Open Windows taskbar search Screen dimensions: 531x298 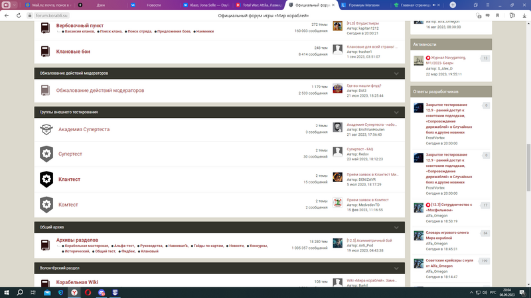point(20,293)
